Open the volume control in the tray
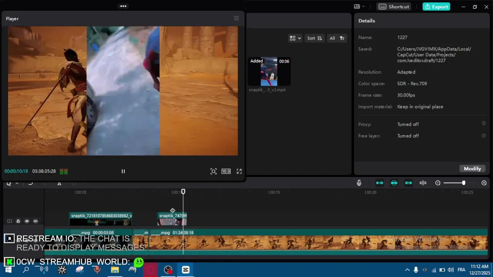Screen dimensions: 493x277 click(451, 270)
